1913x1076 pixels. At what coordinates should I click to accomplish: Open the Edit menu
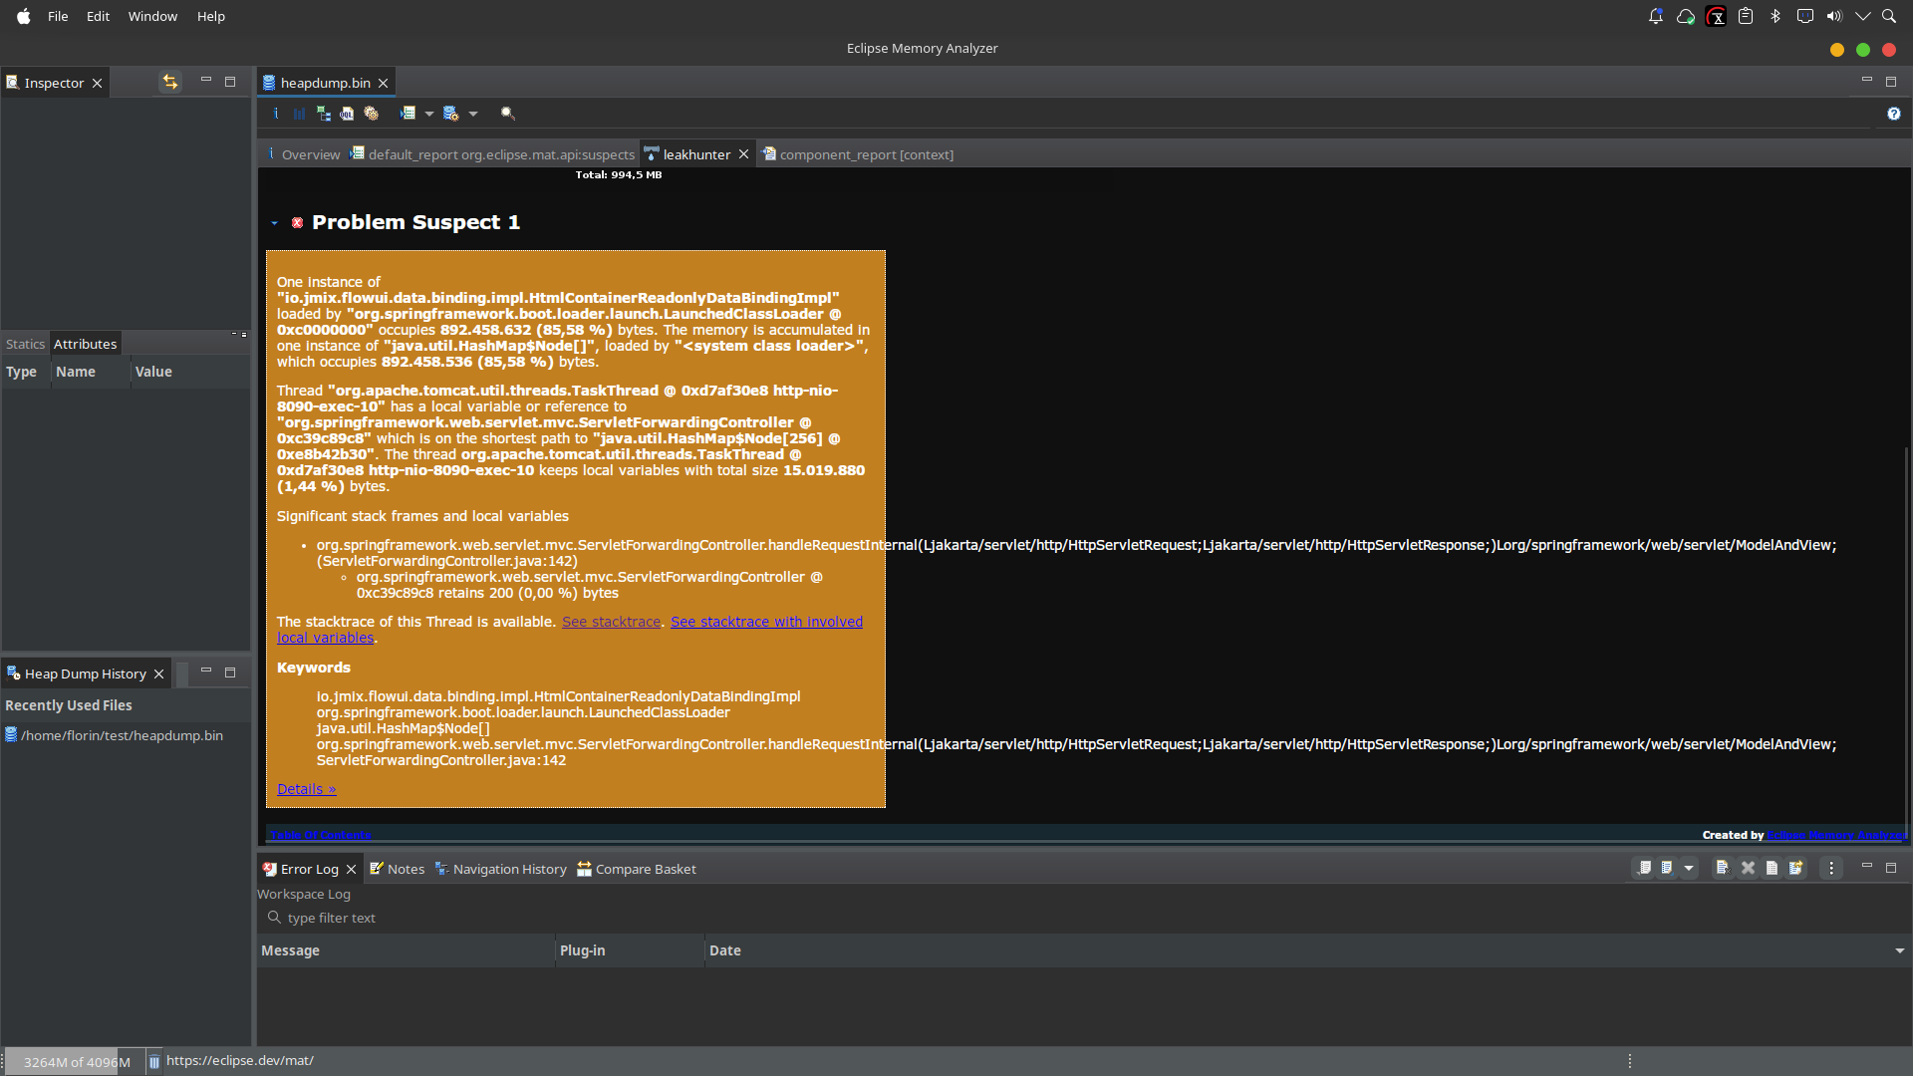(x=98, y=16)
